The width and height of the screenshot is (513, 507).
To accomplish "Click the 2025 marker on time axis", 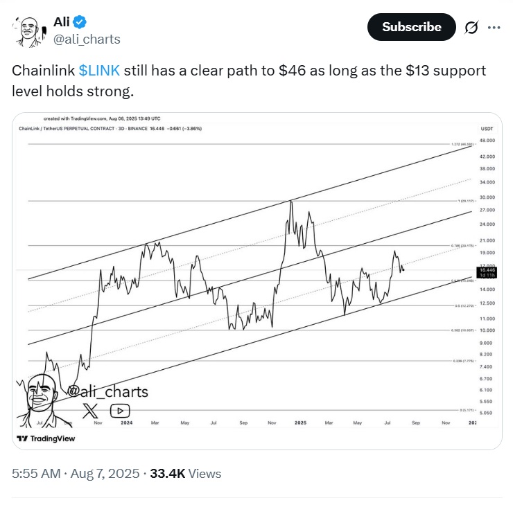I will [x=300, y=423].
